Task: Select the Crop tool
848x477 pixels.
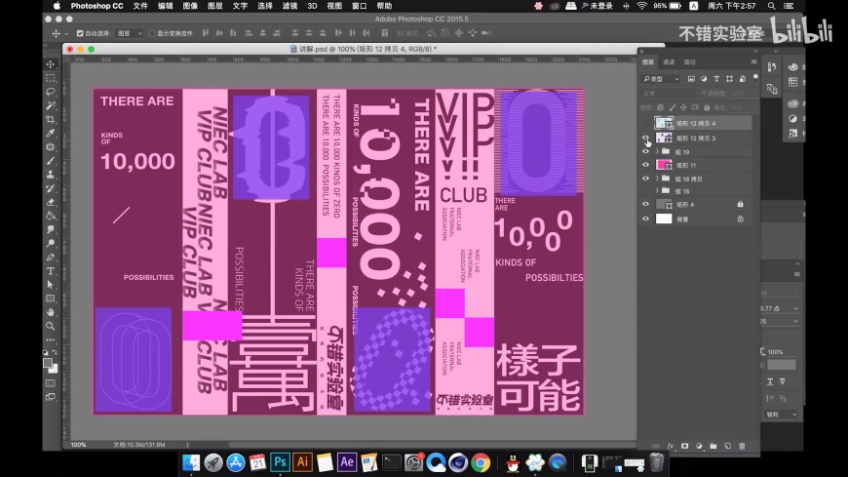Action: (51, 119)
